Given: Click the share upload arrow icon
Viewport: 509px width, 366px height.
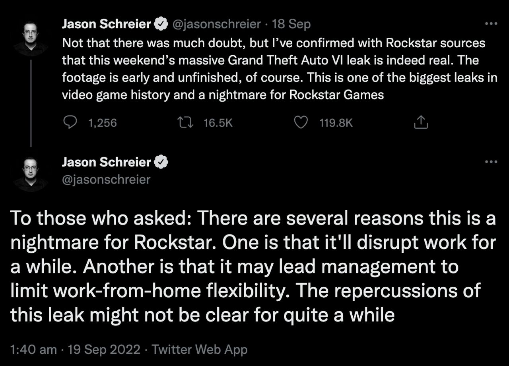Looking at the screenshot, I should click(x=421, y=123).
